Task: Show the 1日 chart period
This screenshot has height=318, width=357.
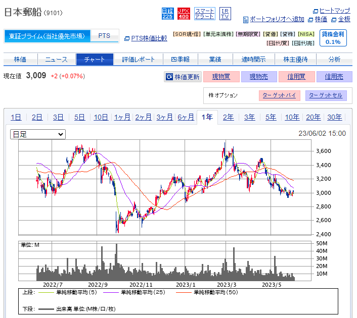Action: coord(16,117)
